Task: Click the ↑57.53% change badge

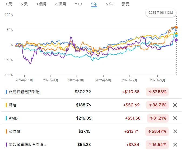Action: point(157,92)
